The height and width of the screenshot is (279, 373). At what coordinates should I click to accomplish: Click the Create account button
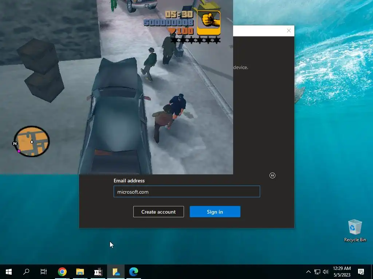pos(158,212)
